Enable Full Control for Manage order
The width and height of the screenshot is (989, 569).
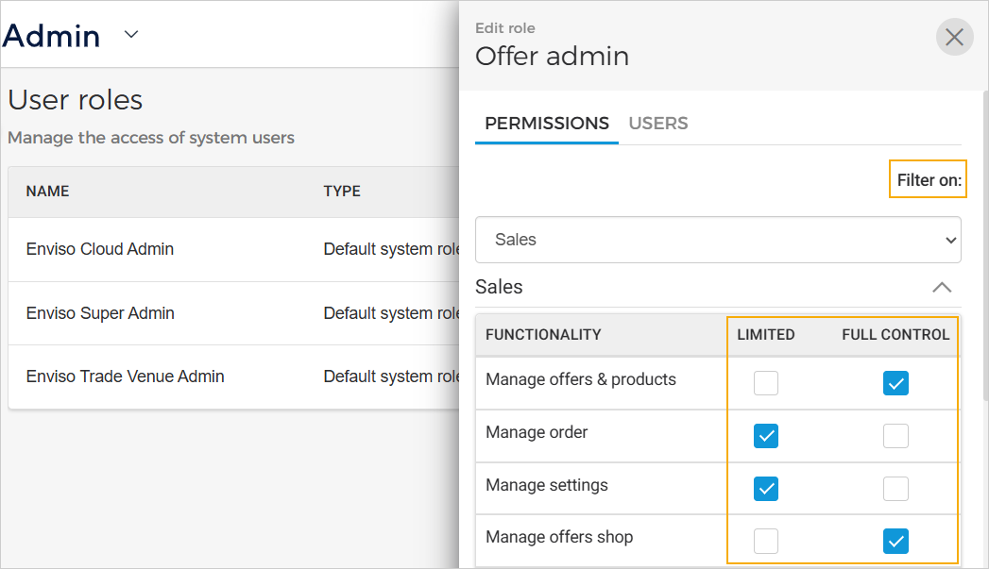pos(895,436)
